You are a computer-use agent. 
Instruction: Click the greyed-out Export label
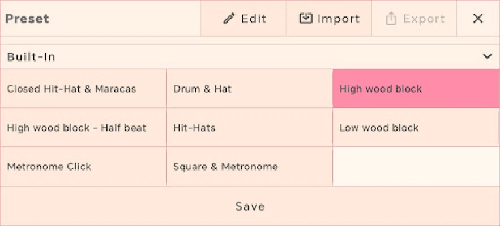(x=424, y=19)
